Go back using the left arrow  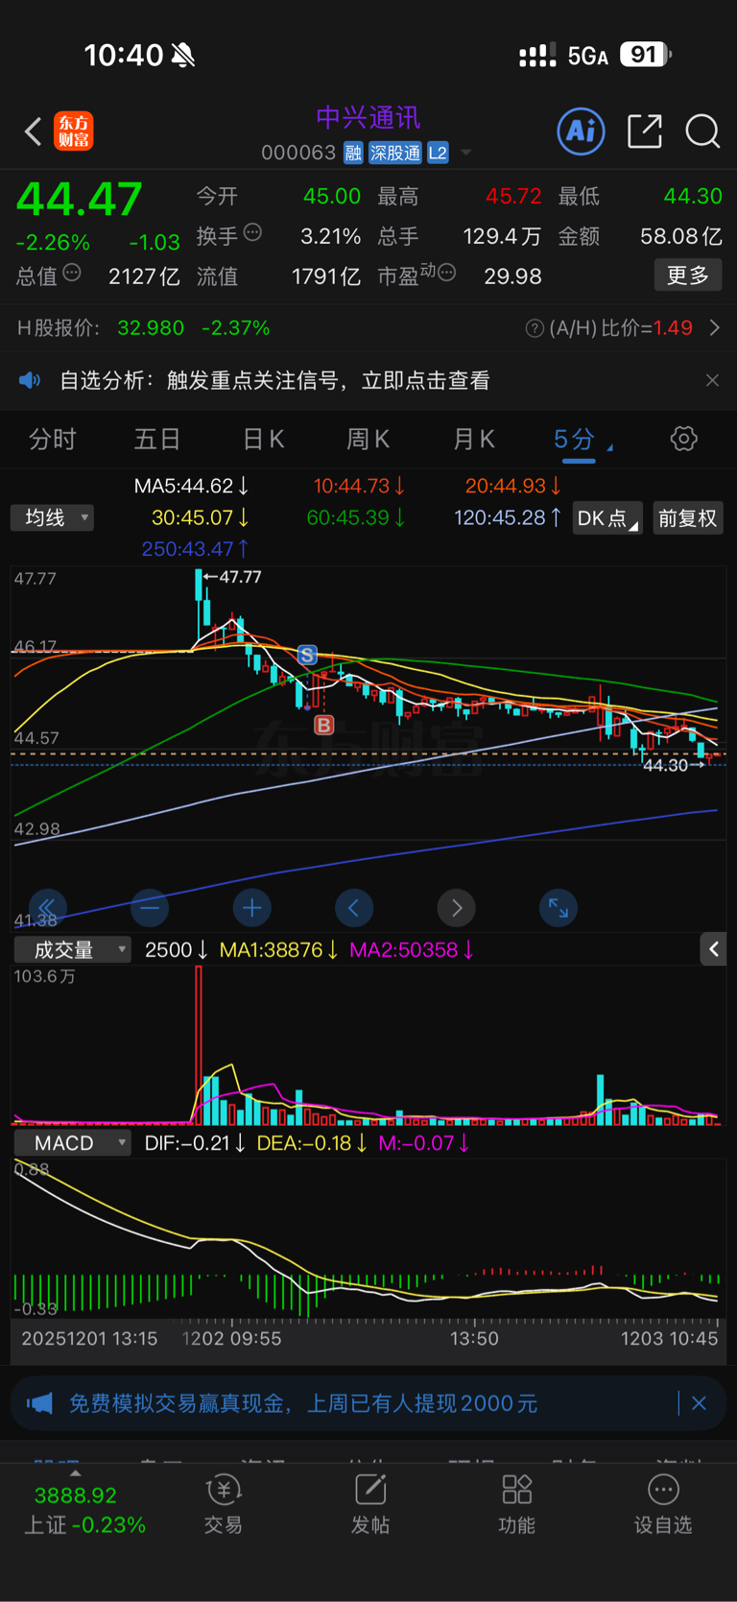coord(34,132)
